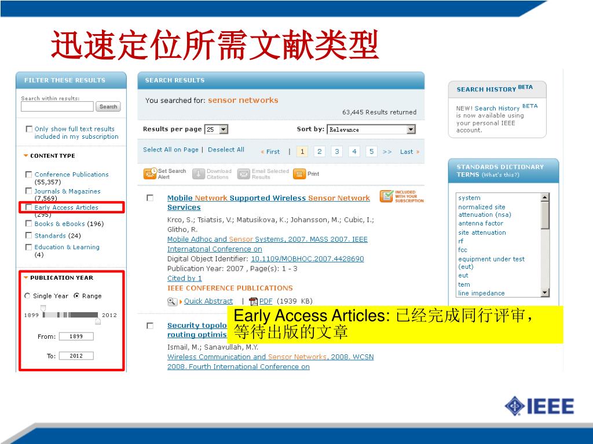Open DOI 10.1109/MOBHOC.2007.4428690 link
The image size is (593, 444).
tap(307, 259)
